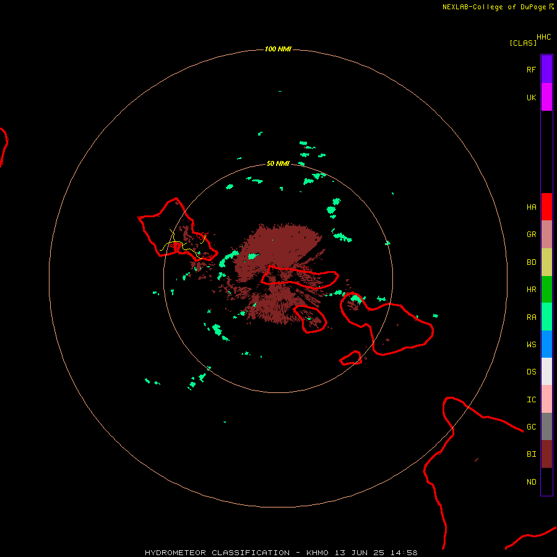Click the HR dark green legend swatch
Viewport: 557px width, 557px height.
click(x=546, y=290)
